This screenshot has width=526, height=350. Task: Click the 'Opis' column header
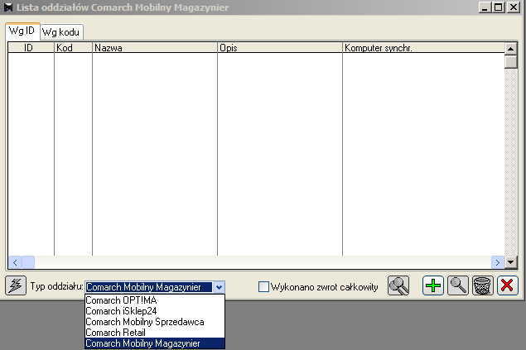[280, 47]
